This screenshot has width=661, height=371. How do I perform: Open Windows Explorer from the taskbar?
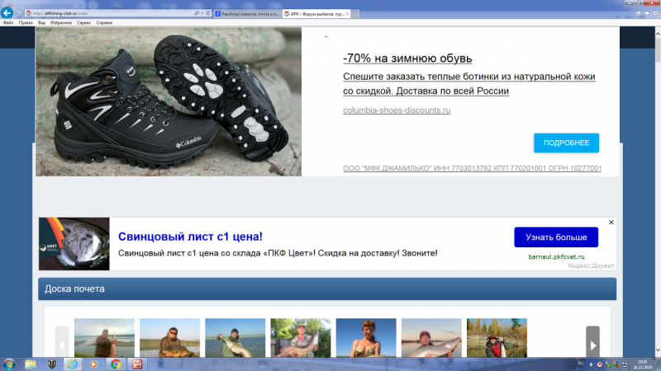(31, 364)
